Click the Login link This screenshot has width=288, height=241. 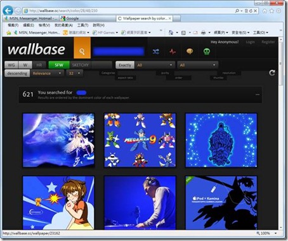[x=250, y=42]
